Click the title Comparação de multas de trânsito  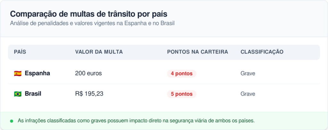tap(88, 14)
